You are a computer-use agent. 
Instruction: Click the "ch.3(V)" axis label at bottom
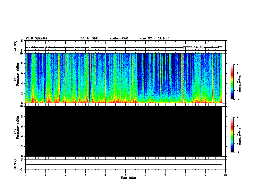coord(15,165)
